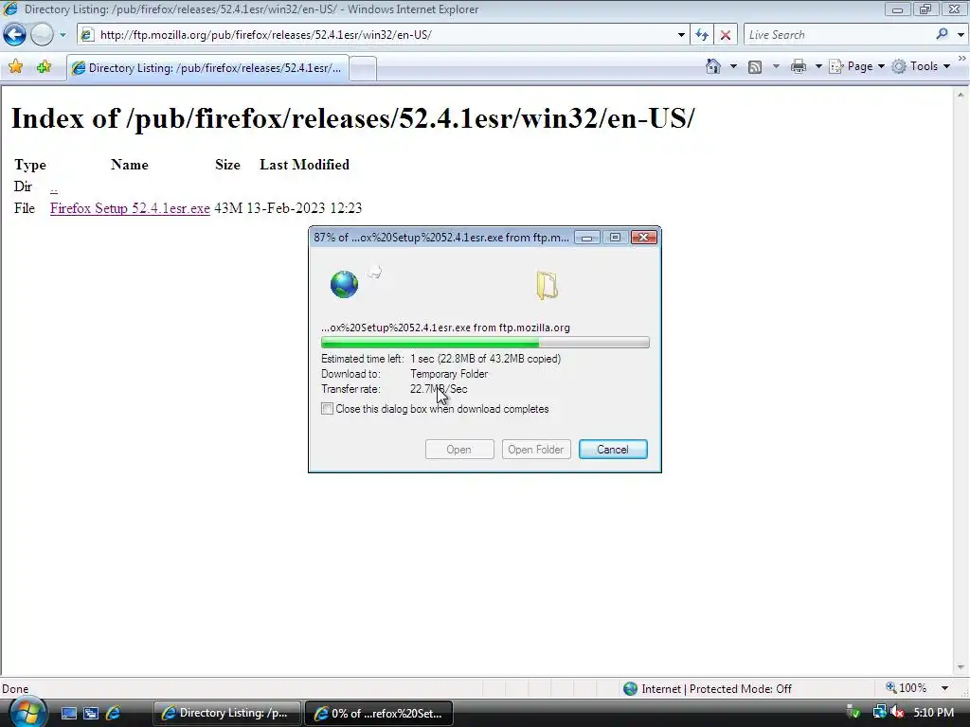The width and height of the screenshot is (970, 727).
Task: Check 'Close this dialog box when download completes'
Action: point(327,409)
